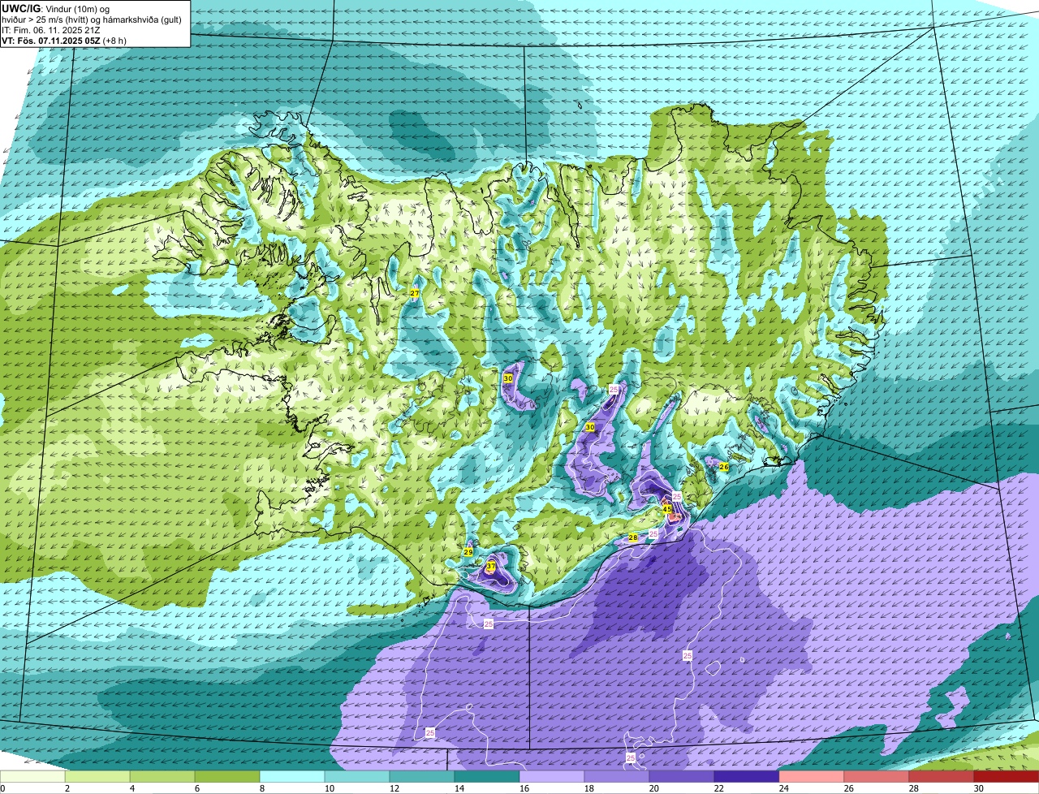Click the dark red above-30 m/s legend swatch

pos(1007,777)
